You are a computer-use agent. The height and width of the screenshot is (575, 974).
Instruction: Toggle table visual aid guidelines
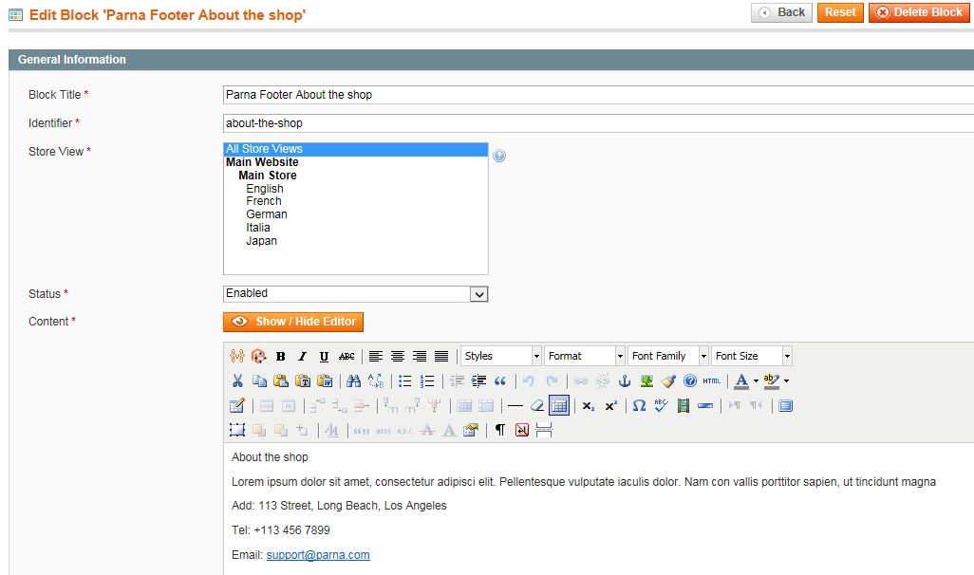click(559, 405)
